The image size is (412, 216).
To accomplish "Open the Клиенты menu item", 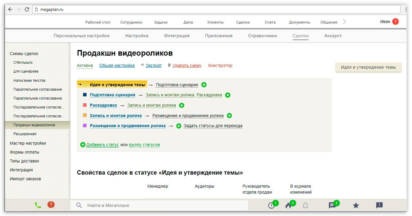I will point(215,22).
